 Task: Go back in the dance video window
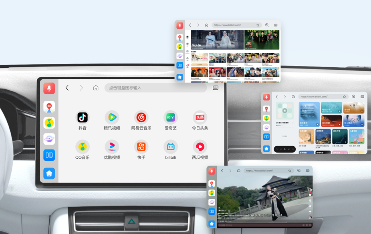click(x=222, y=171)
